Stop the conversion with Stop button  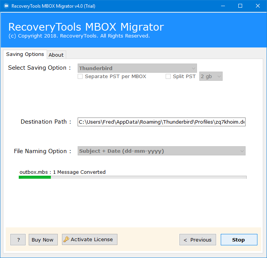click(x=239, y=240)
